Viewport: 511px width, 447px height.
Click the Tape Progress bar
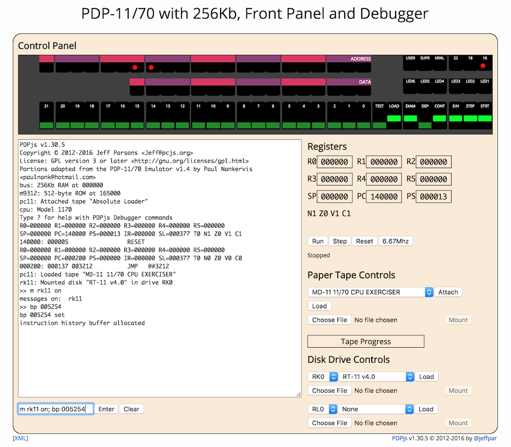366,341
